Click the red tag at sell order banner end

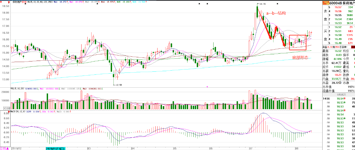[353, 47]
